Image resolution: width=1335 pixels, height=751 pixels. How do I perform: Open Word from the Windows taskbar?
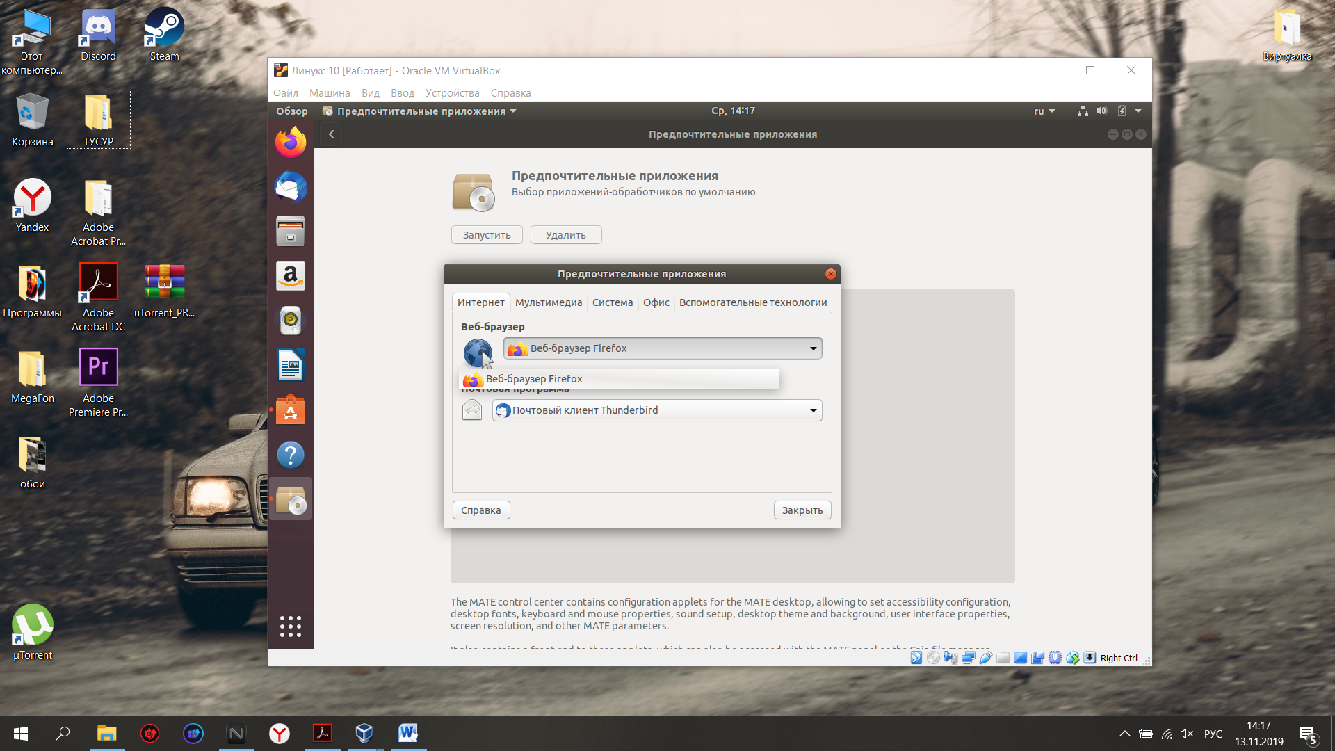pos(408,733)
